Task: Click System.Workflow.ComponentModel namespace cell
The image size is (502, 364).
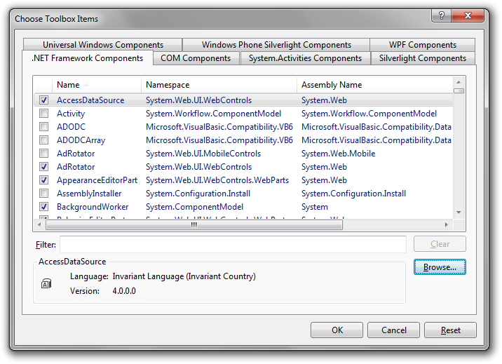Action: tap(213, 114)
